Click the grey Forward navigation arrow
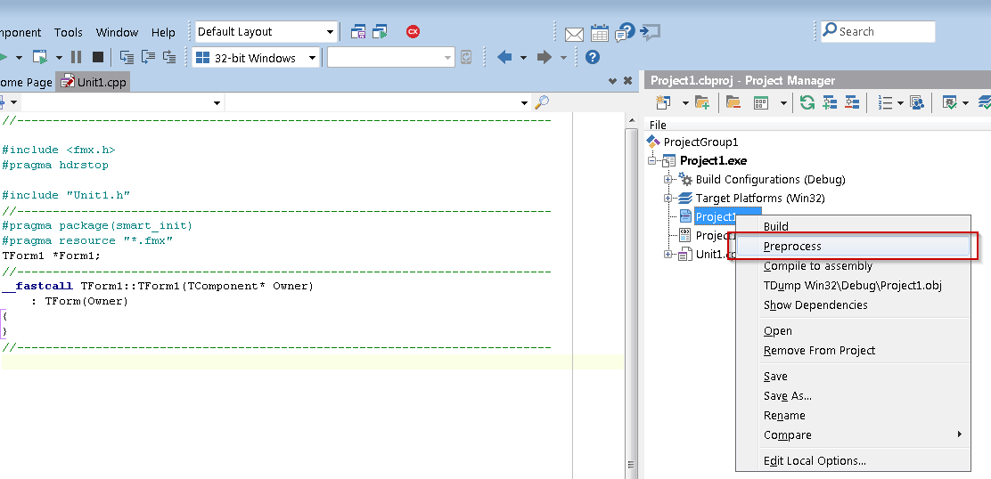Image resolution: width=991 pixels, height=479 pixels. (x=545, y=58)
